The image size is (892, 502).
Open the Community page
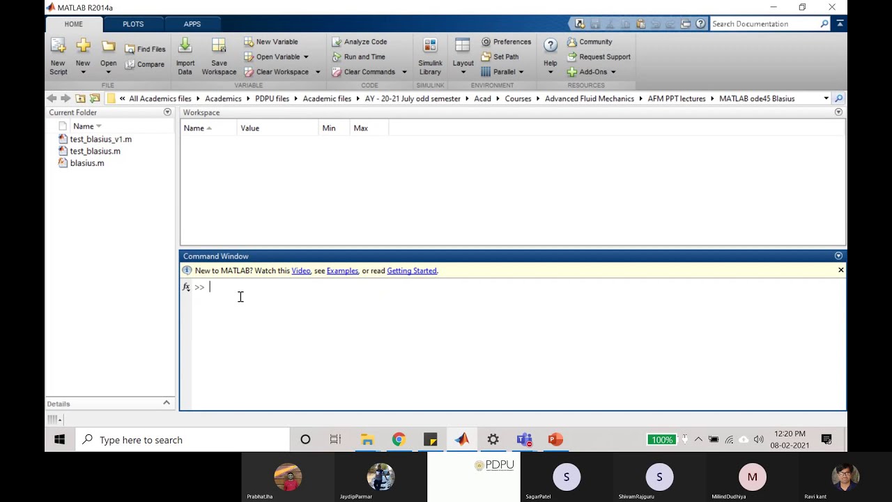(590, 42)
